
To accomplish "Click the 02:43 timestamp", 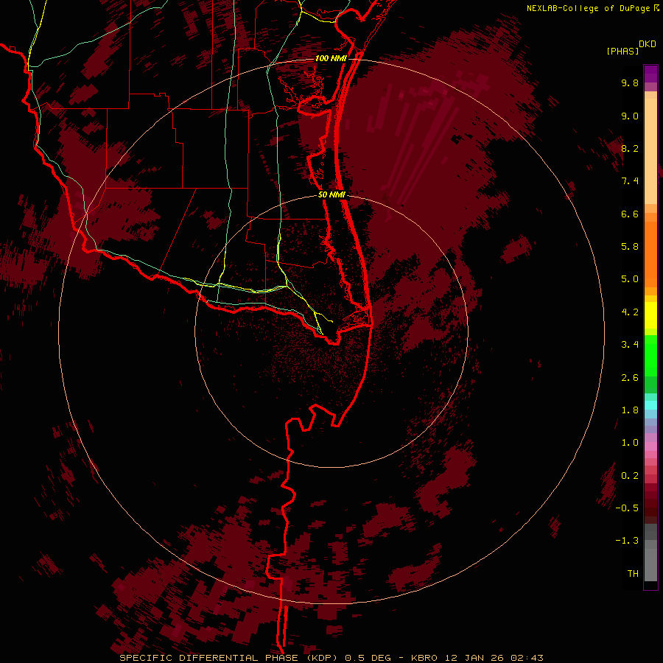I will coord(527,658).
